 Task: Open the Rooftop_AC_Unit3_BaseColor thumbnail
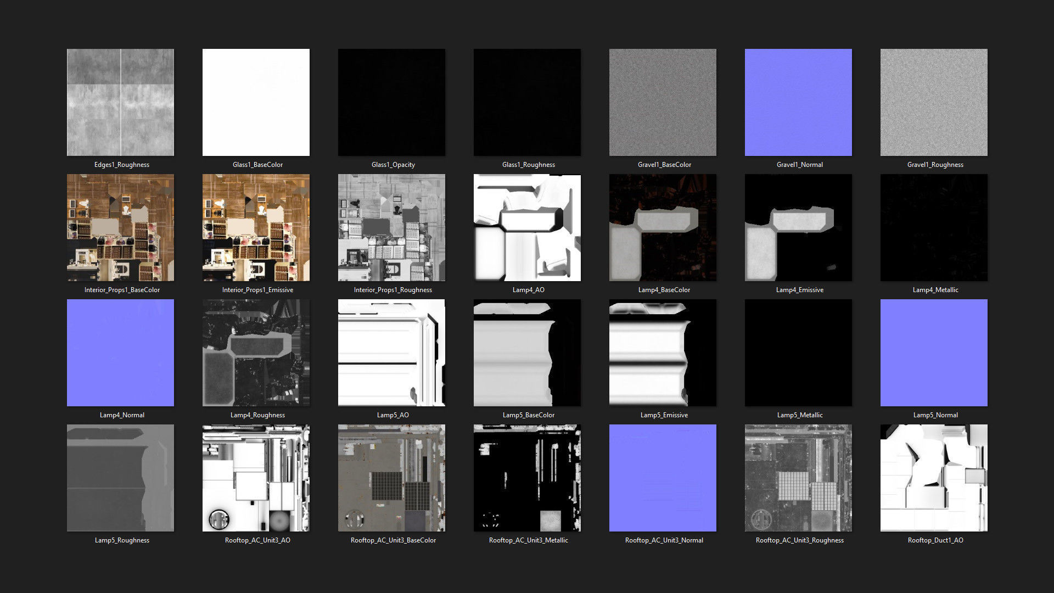click(391, 478)
